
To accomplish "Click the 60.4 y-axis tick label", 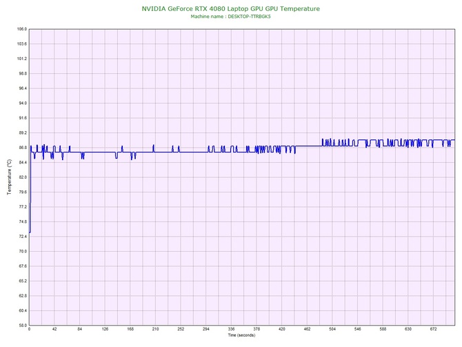I will coord(23,310).
